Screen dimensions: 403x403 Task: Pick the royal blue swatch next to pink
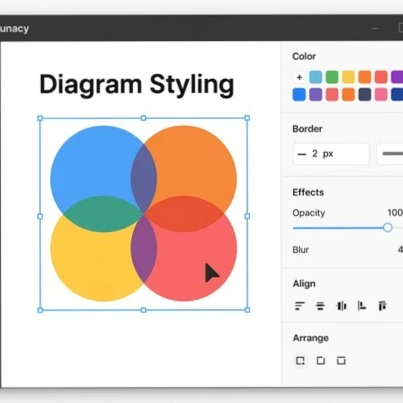pyautogui.click(x=397, y=94)
